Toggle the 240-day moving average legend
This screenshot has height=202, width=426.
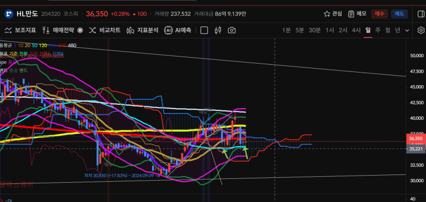(62, 46)
